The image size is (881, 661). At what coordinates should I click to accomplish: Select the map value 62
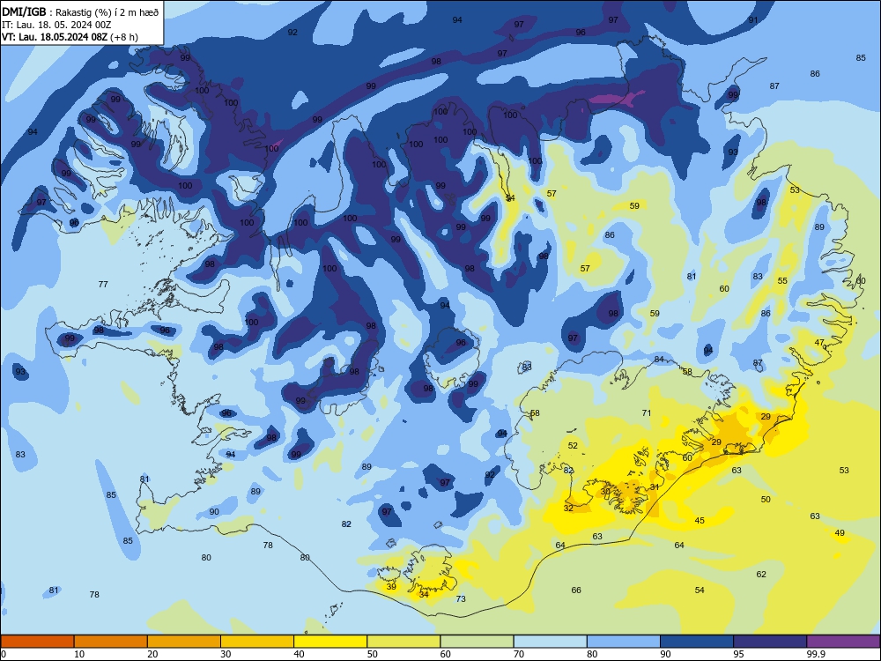coord(761,575)
